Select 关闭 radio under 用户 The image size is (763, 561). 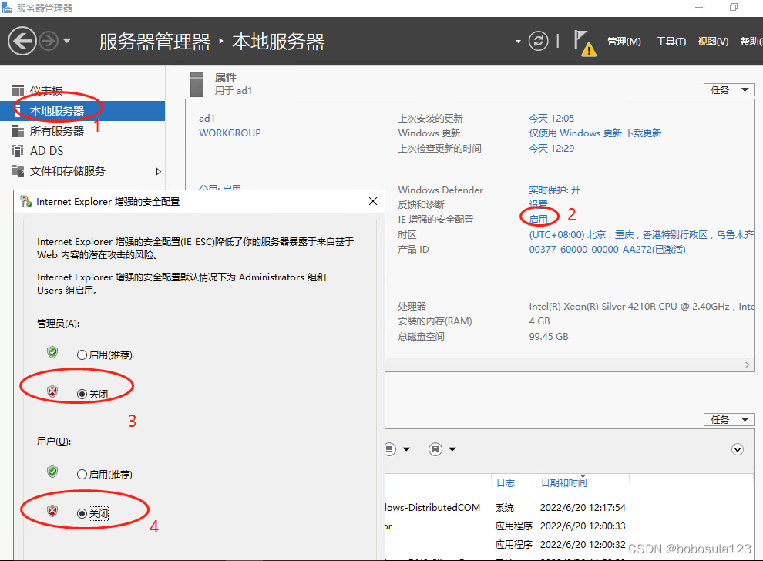coord(82,513)
